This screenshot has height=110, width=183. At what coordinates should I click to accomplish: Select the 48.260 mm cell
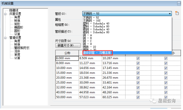pyautogui.click(x=114, y=92)
